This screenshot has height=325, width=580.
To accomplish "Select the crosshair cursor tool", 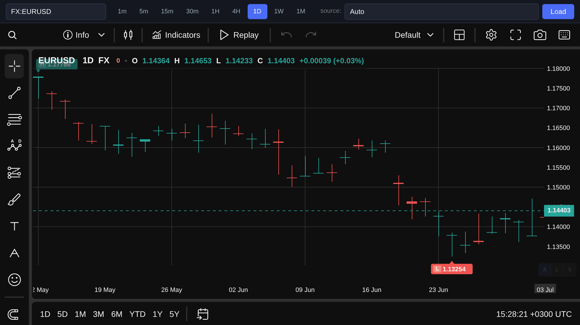I will click(x=14, y=66).
